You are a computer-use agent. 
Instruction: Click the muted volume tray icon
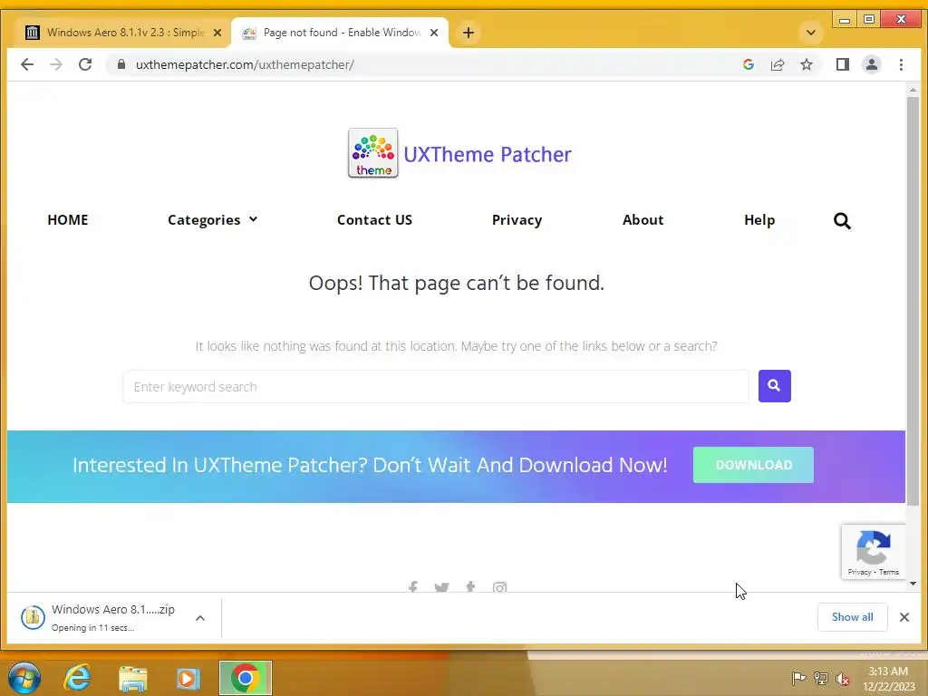842,678
